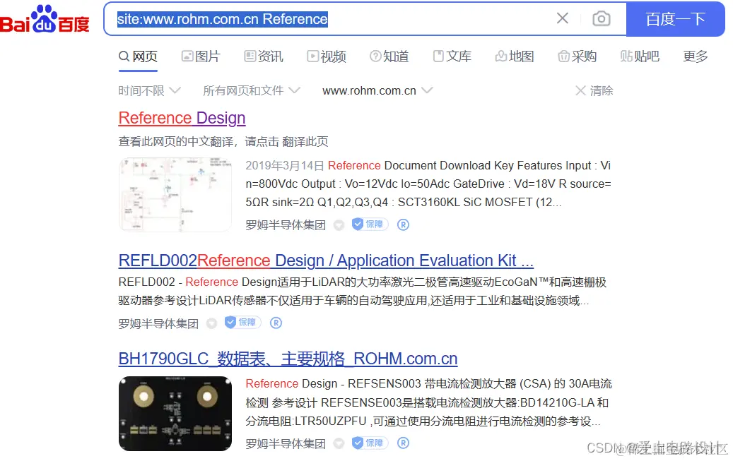Open the Reference Design result link

coord(182,118)
